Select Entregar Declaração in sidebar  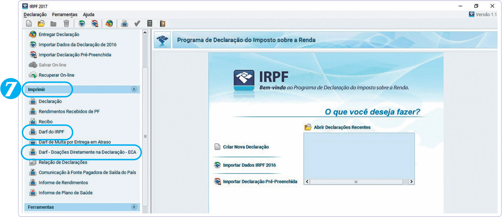point(59,35)
